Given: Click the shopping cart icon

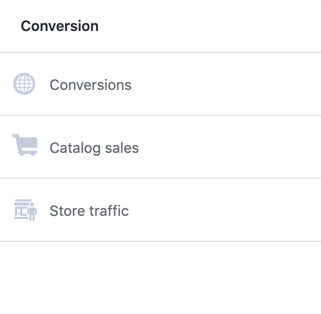Looking at the screenshot, I should pos(25,145).
